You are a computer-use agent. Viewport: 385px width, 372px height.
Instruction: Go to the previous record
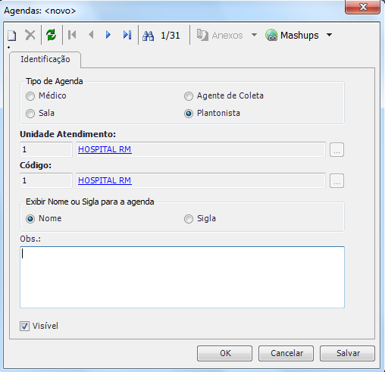(91, 35)
